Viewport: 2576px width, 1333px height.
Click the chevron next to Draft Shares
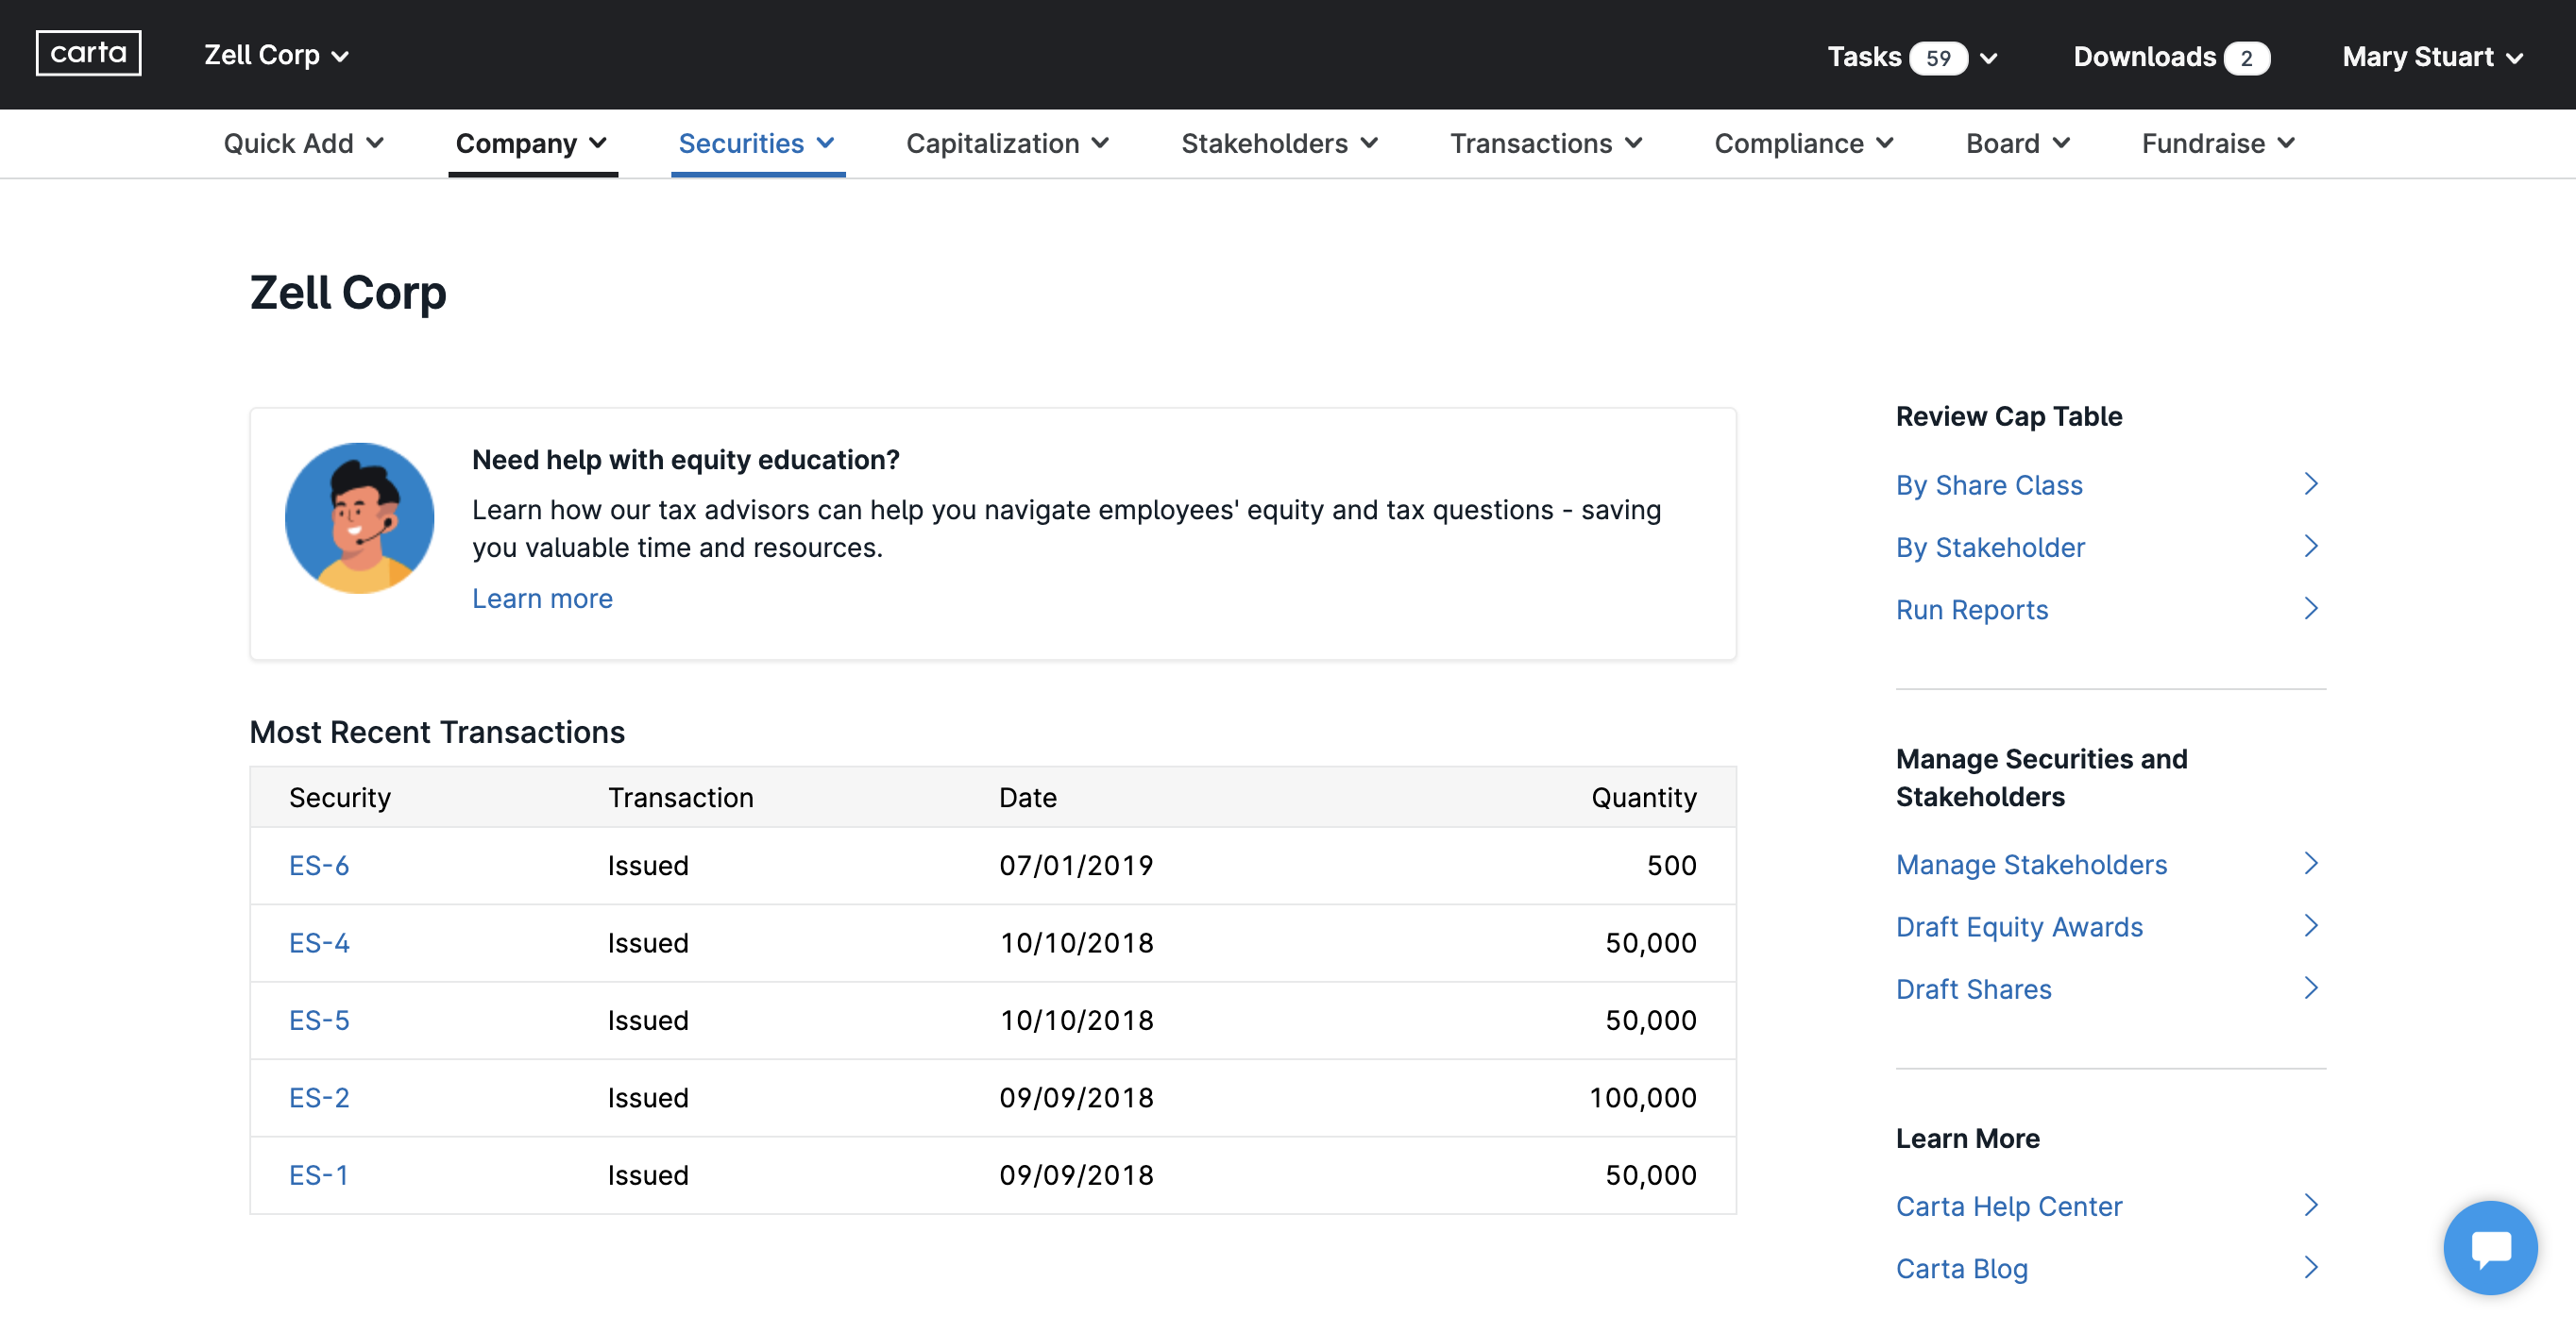(2310, 987)
